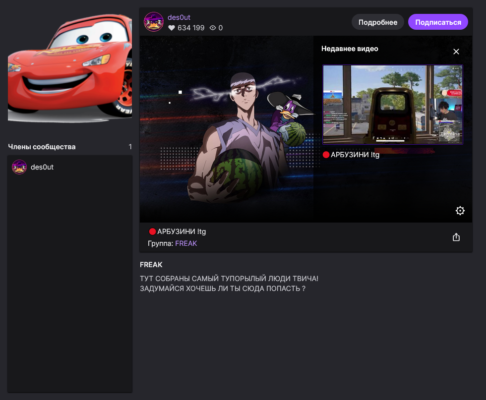This screenshot has height=400, width=486.
Task: Click the FREAK description heading
Action: pos(151,265)
